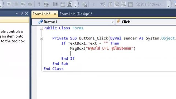The height and width of the screenshot is (99, 176).
Task: Click the Show Diagram Pane toolbar icon
Action: click(x=9, y=4)
